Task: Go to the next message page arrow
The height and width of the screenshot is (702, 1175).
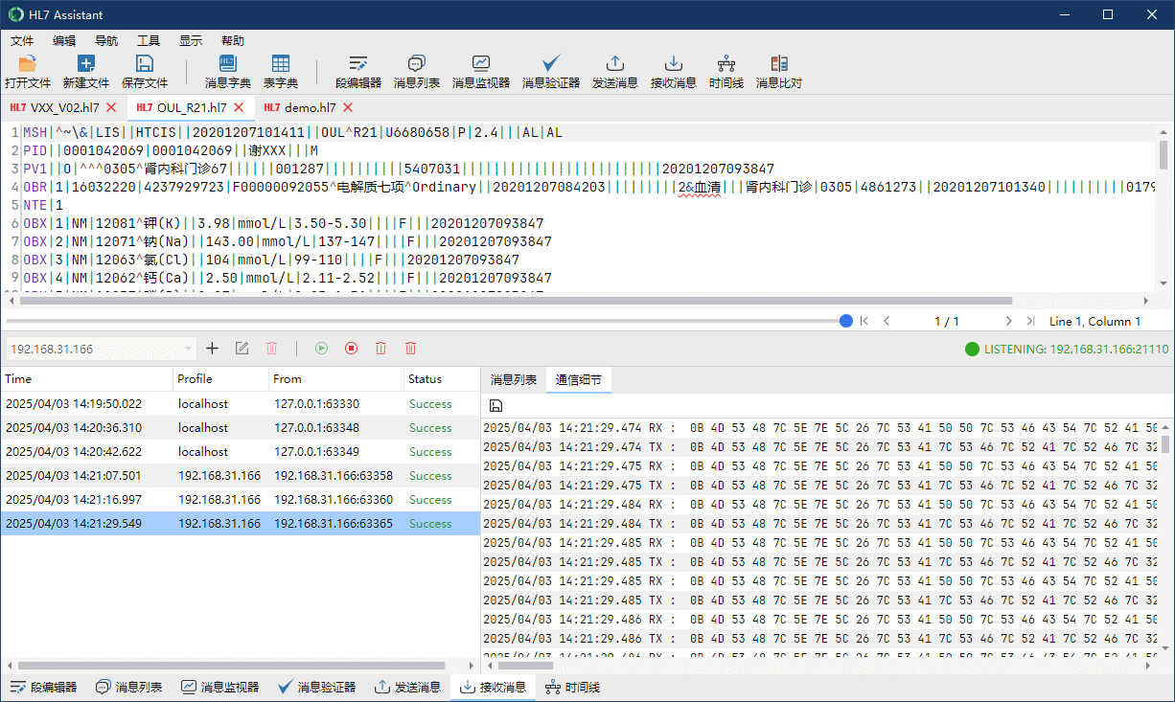Action: point(1008,322)
